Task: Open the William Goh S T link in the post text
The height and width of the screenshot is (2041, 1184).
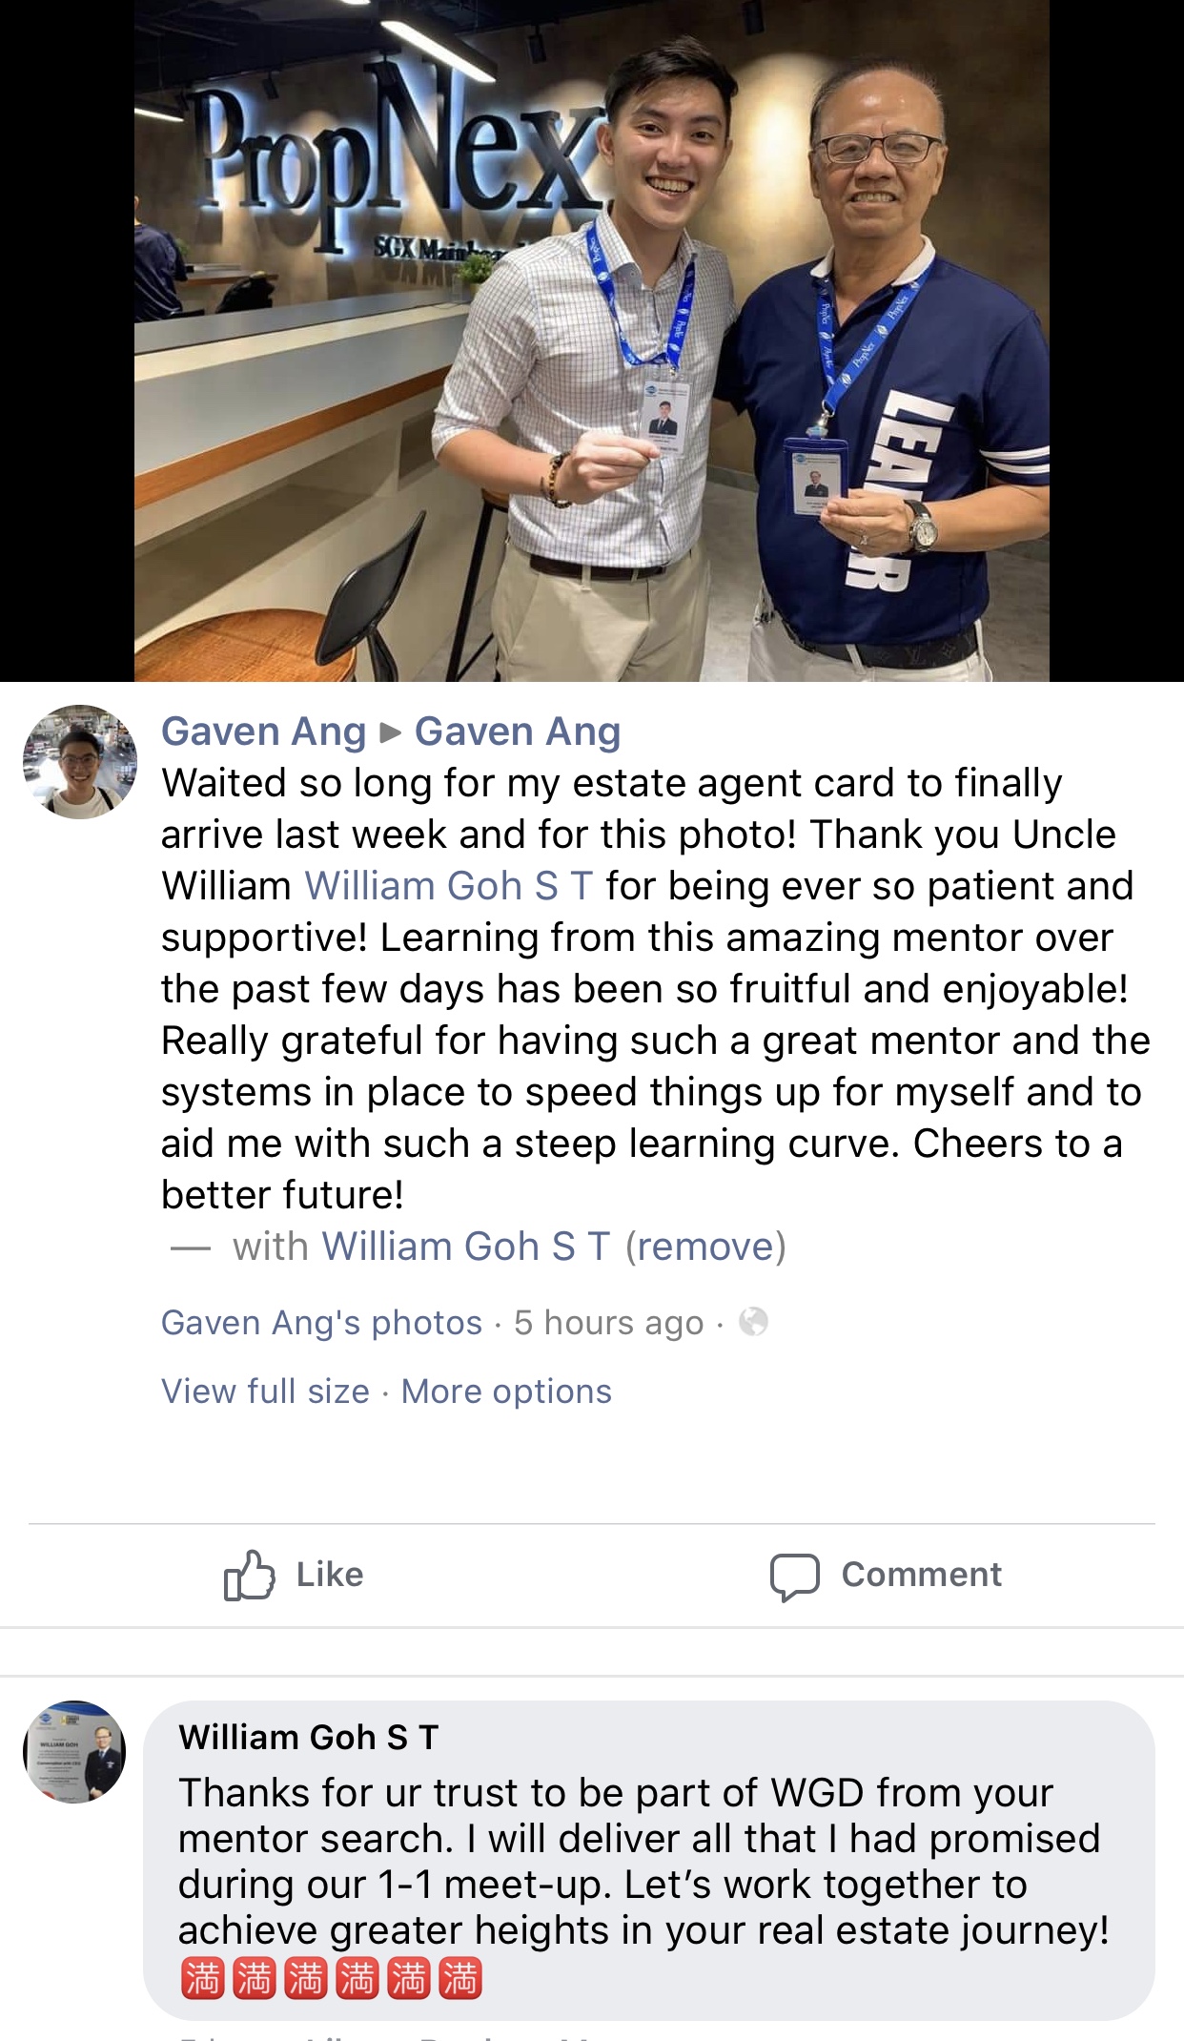Action: (x=449, y=886)
